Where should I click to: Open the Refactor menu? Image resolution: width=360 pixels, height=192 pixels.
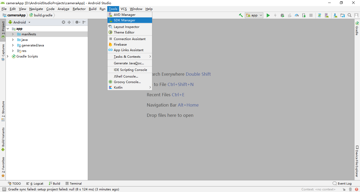(x=79, y=9)
